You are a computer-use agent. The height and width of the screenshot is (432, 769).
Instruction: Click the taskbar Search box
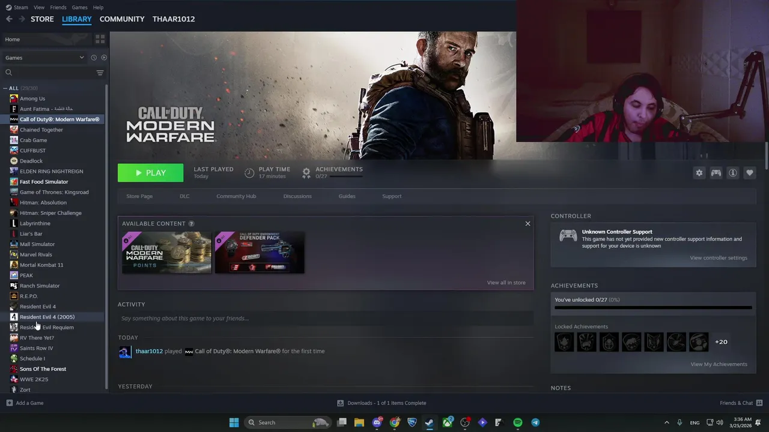click(x=287, y=422)
